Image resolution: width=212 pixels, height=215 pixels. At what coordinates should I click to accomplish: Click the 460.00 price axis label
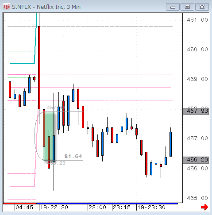[197, 50]
